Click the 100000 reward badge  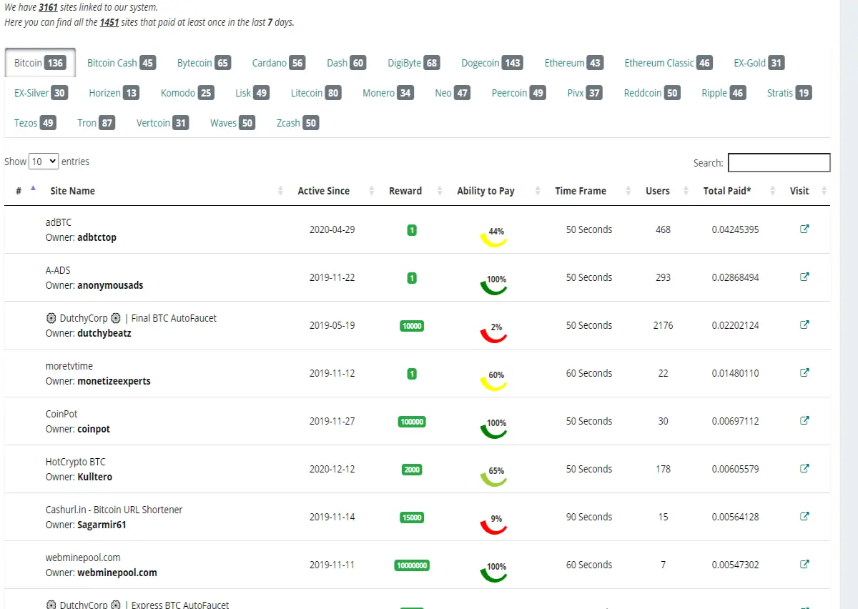click(412, 422)
